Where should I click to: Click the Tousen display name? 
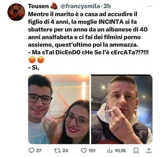(38, 6)
